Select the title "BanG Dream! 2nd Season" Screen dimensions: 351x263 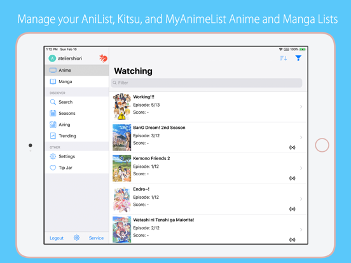(159, 128)
